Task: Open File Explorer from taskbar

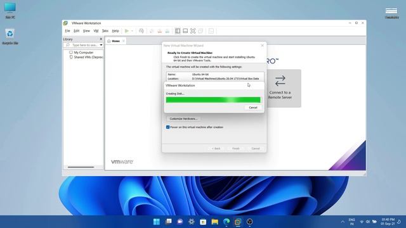Action: (x=214, y=222)
